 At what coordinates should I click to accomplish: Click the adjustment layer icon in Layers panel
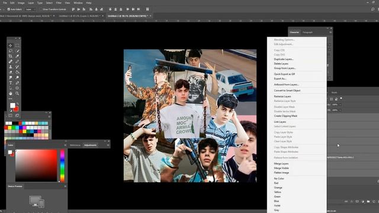click(x=363, y=201)
